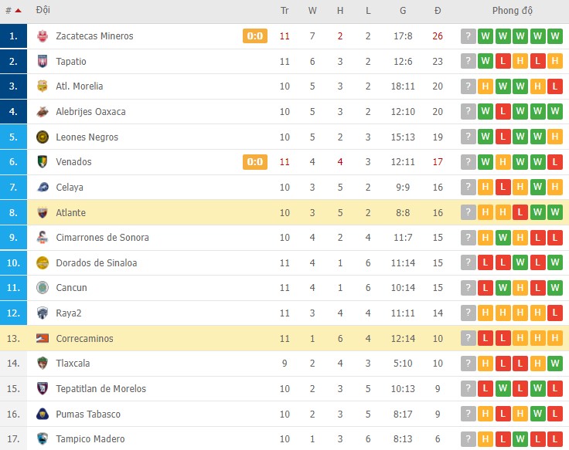
Task: Click the Tlaxcala team crest icon
Action: 43,364
